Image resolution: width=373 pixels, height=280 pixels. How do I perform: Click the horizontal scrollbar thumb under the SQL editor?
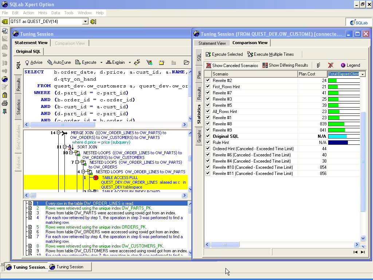click(62, 125)
